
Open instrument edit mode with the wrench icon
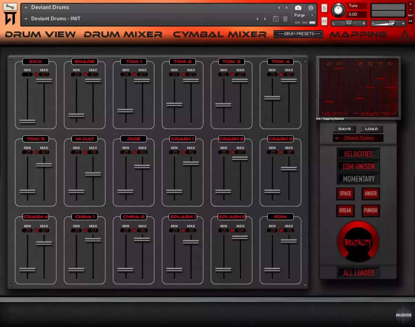[x=10, y=7]
